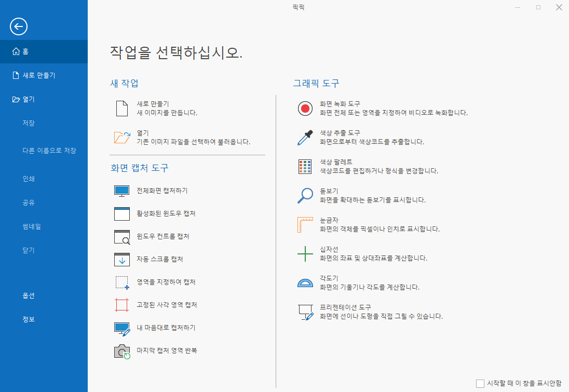Enable 시작할 때 이 창을 표시안함 checkbox
Viewport: 569px width, 392px height.
(480, 383)
